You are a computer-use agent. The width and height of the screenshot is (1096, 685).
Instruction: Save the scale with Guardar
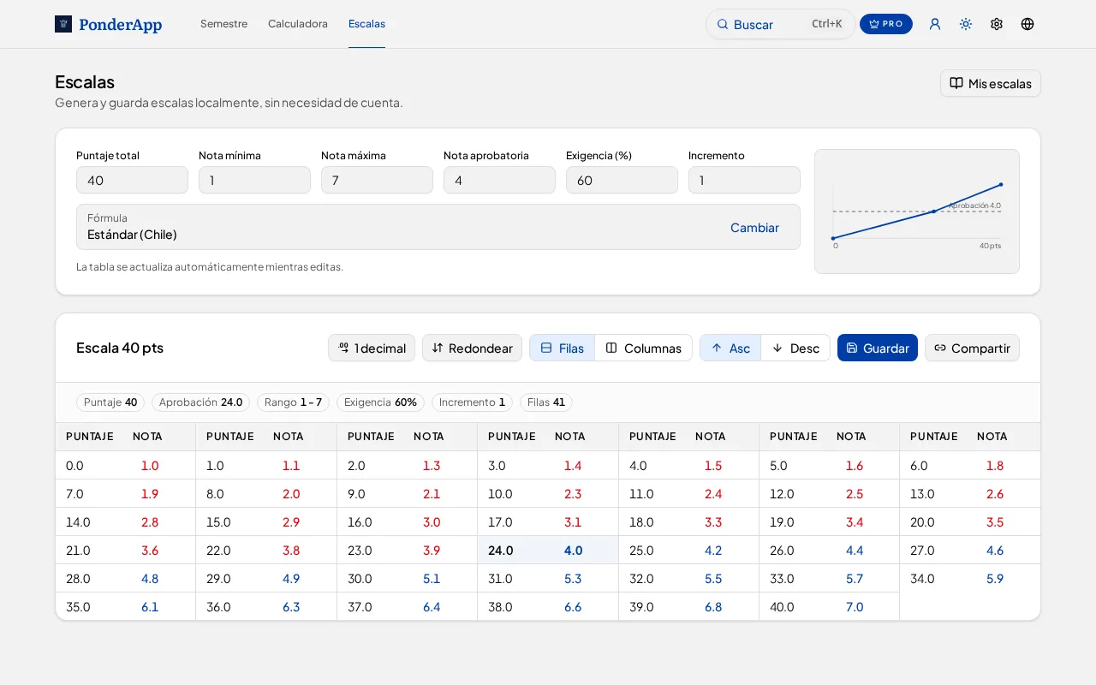[878, 348]
